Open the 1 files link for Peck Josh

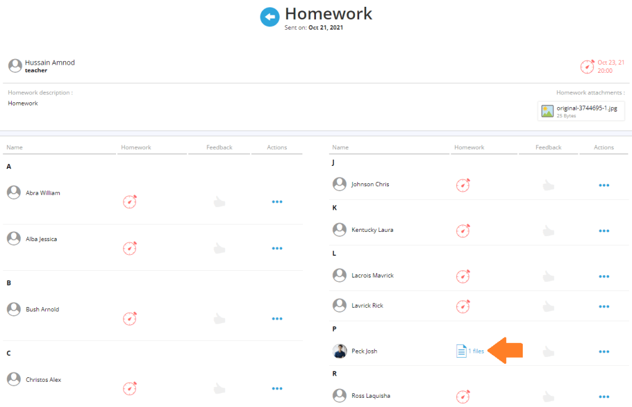tap(475, 350)
